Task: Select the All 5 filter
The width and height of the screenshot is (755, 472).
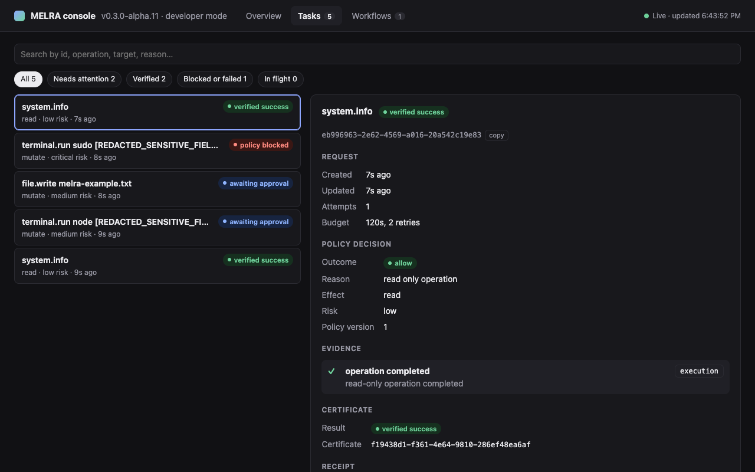Action: (x=28, y=79)
